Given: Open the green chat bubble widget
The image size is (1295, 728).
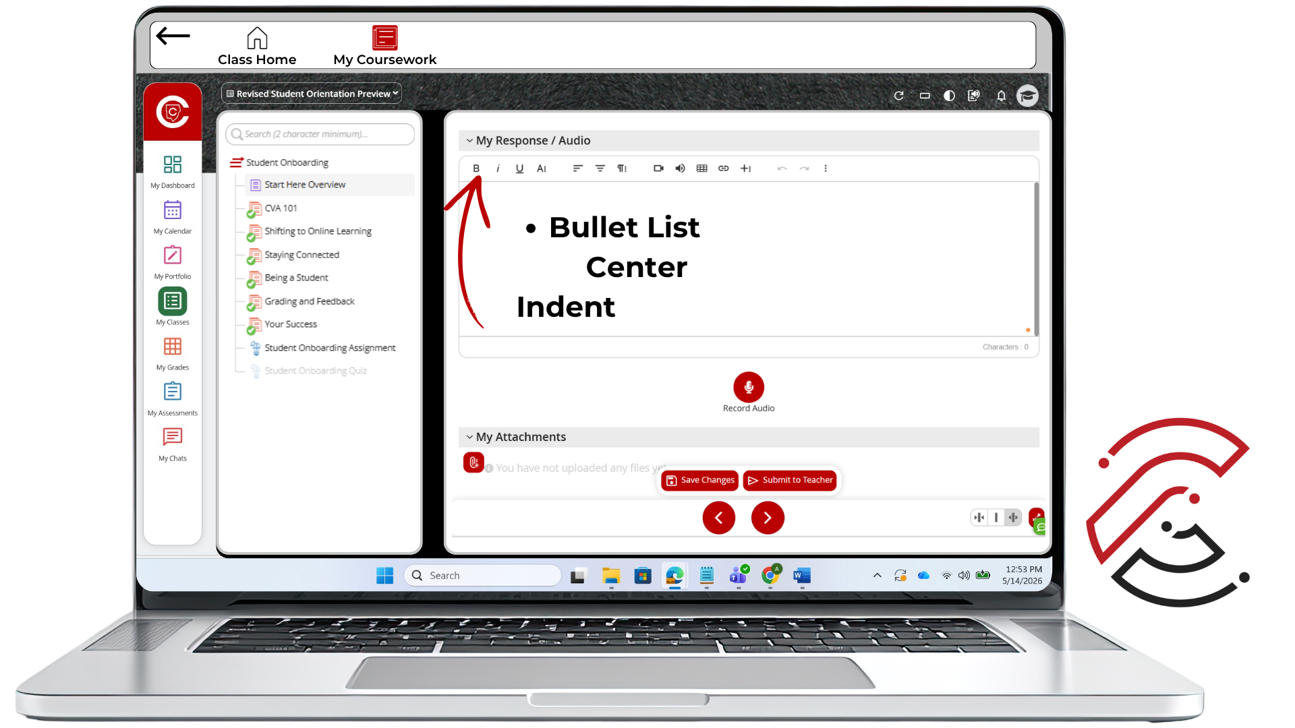Looking at the screenshot, I should coord(1041,527).
